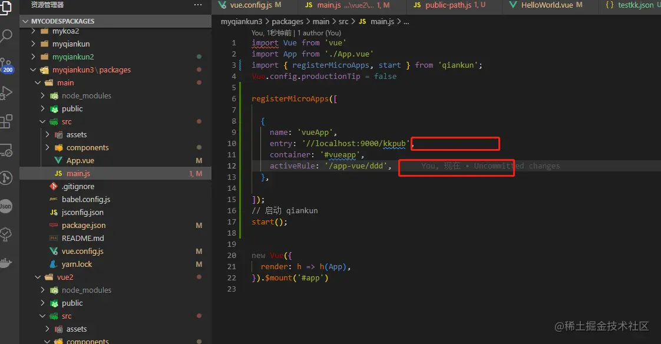Image resolution: width=661 pixels, height=344 pixels.
Task: Click the markdown icon beside README.md
Action: [54, 238]
